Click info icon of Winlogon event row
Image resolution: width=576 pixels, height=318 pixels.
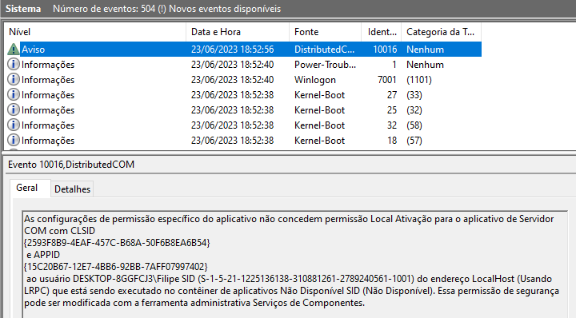[x=14, y=79]
